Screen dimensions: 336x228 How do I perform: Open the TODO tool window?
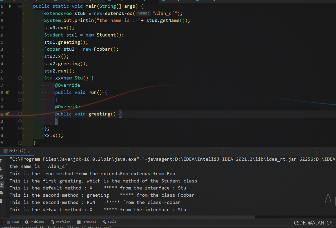pos(13,222)
